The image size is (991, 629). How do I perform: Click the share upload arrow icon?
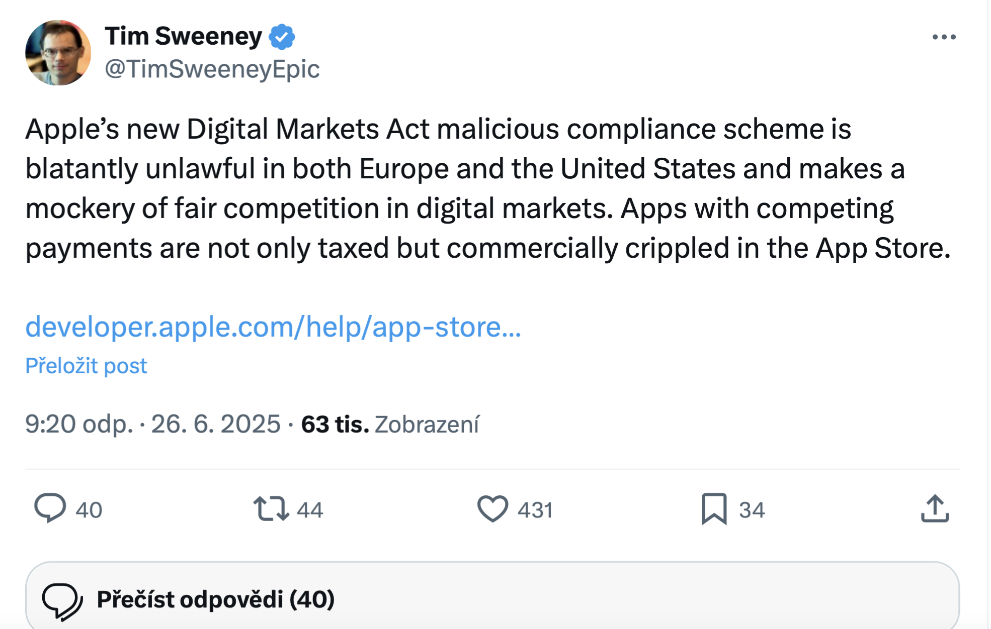[x=935, y=508]
